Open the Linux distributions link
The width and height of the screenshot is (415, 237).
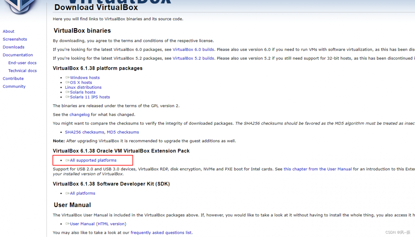click(83, 87)
